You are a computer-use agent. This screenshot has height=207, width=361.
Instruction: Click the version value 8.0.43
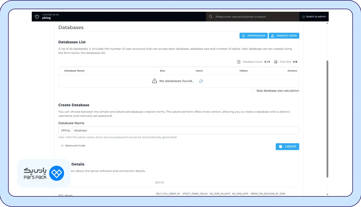point(159,182)
